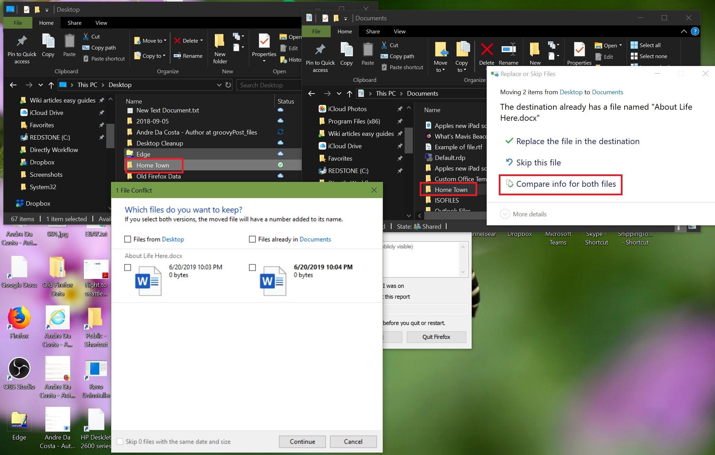Open the View tab in Desktop window
The height and width of the screenshot is (455, 715).
[x=101, y=23]
